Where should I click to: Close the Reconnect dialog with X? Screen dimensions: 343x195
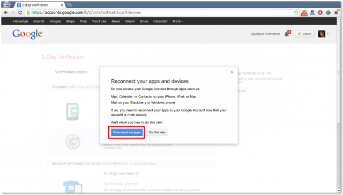(232, 72)
